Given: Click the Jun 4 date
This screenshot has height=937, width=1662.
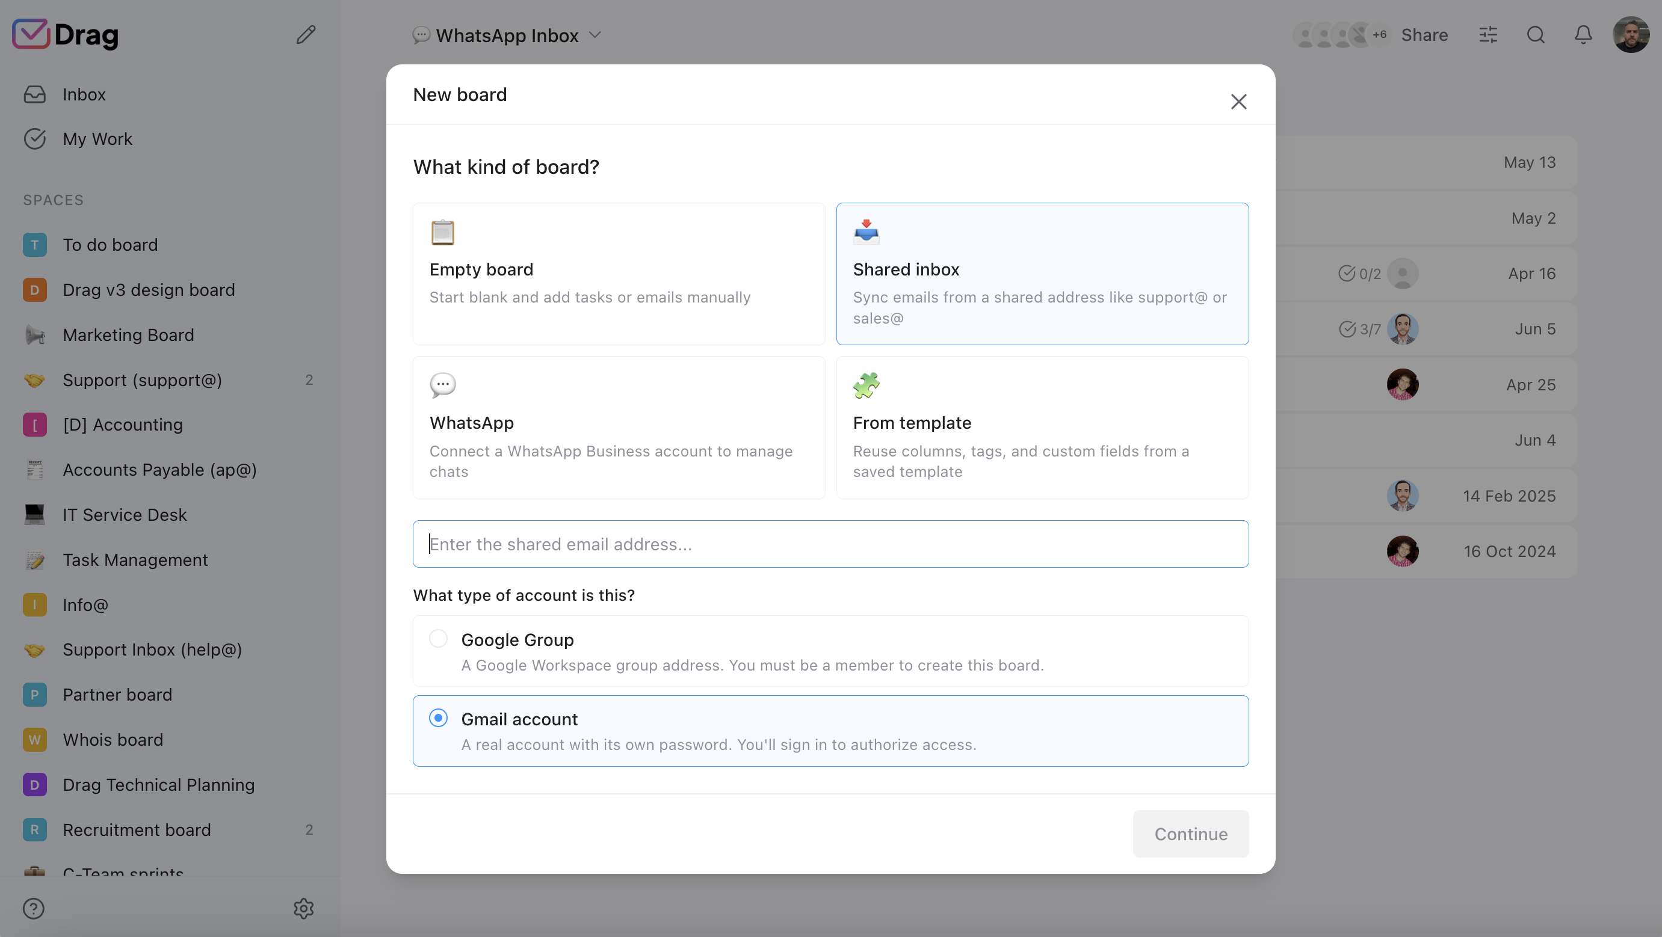Looking at the screenshot, I should pos(1535,440).
